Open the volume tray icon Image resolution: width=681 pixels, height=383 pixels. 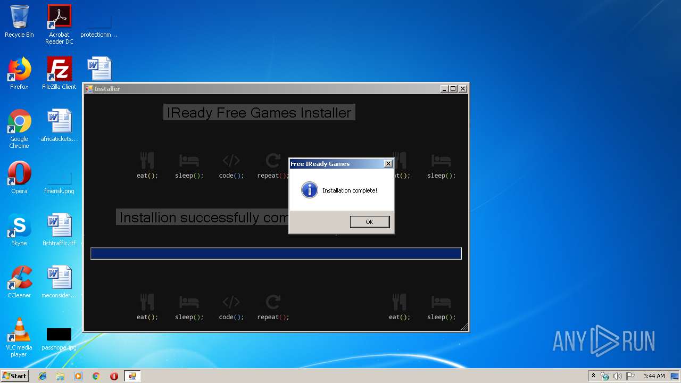(x=618, y=376)
